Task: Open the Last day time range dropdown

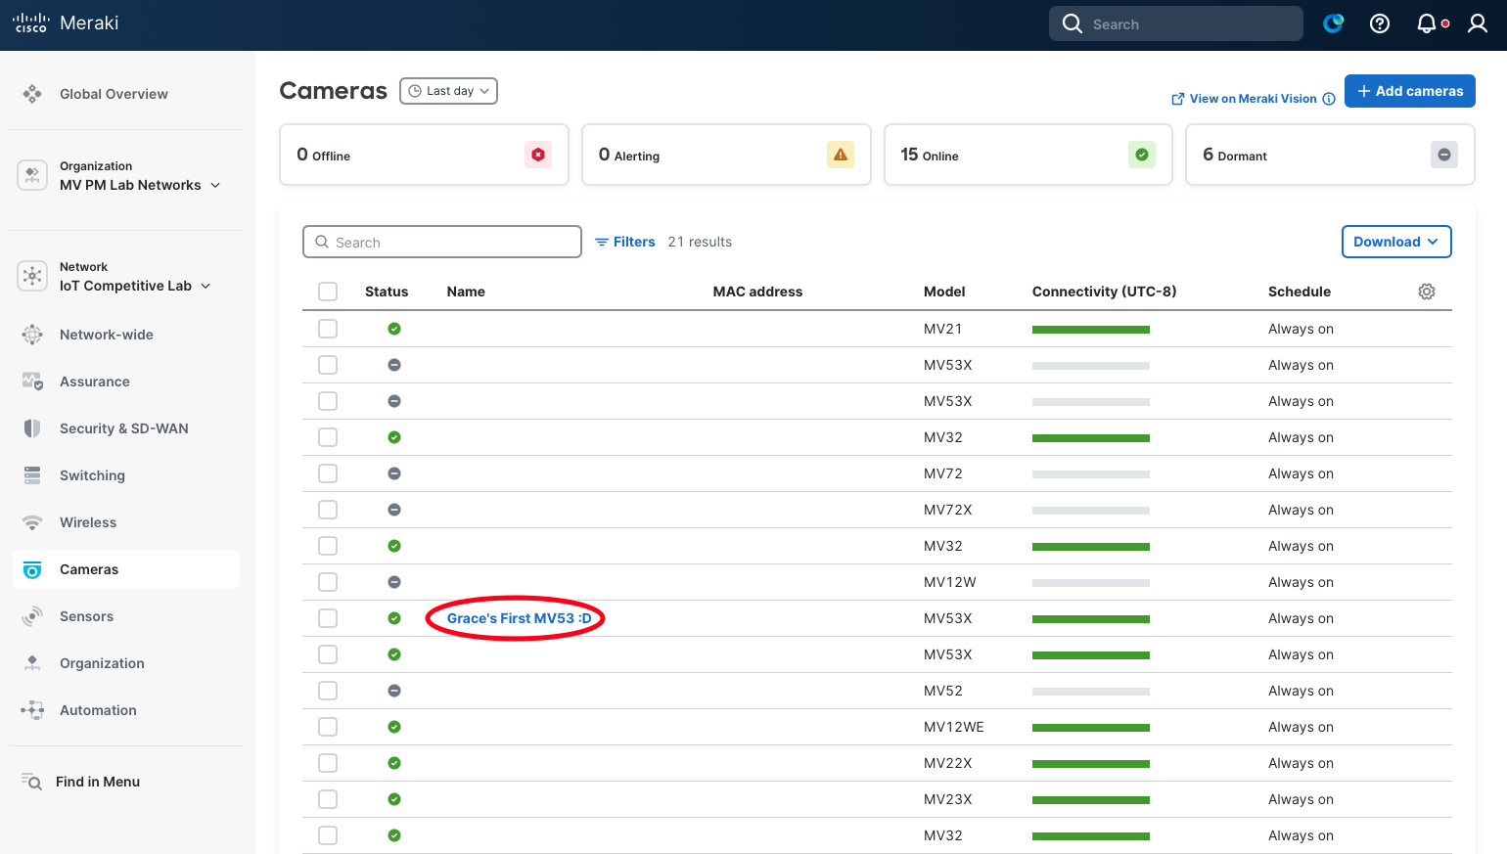Action: 449,91
